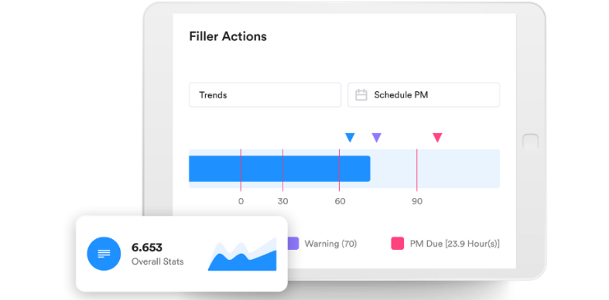The image size is (609, 300).
Task: Click the PM Due [23.9 Hour(s)] label
Action: (455, 244)
